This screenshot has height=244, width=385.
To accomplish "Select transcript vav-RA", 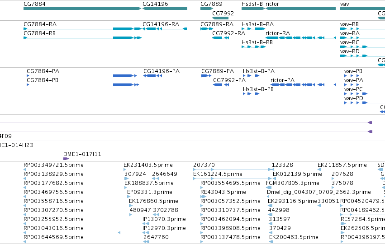I will pyautogui.click(x=362, y=38).
